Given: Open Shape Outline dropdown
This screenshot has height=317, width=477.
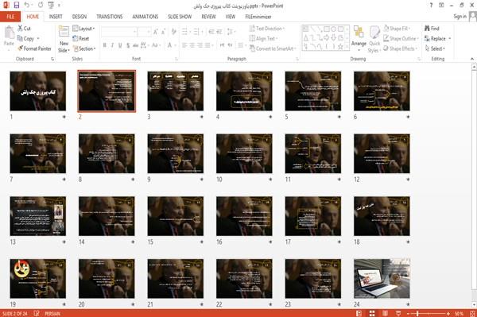Looking at the screenshot, I should coord(401,38).
